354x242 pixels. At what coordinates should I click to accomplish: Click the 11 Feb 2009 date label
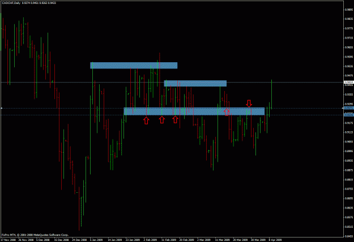[169, 240]
